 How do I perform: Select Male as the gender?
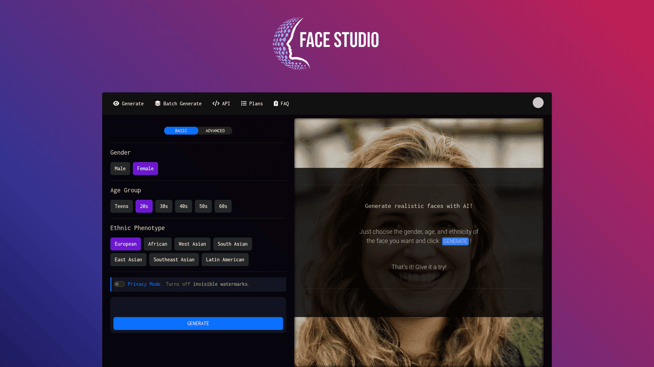tap(120, 168)
